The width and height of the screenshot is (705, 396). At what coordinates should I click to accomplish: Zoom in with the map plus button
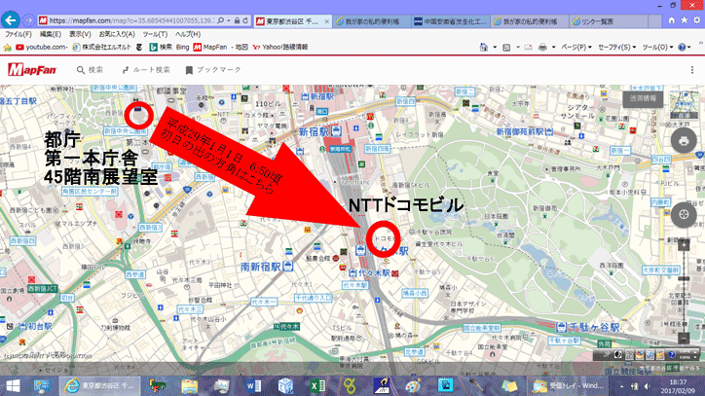click(684, 245)
